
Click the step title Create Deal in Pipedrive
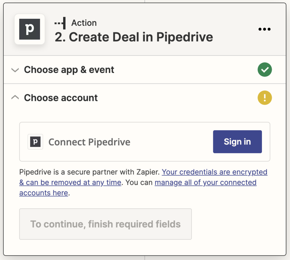134,37
